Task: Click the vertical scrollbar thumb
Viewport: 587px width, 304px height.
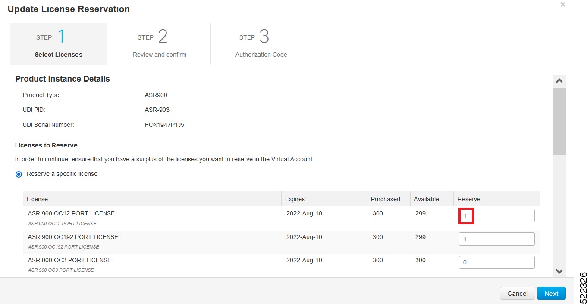Action: point(559,121)
